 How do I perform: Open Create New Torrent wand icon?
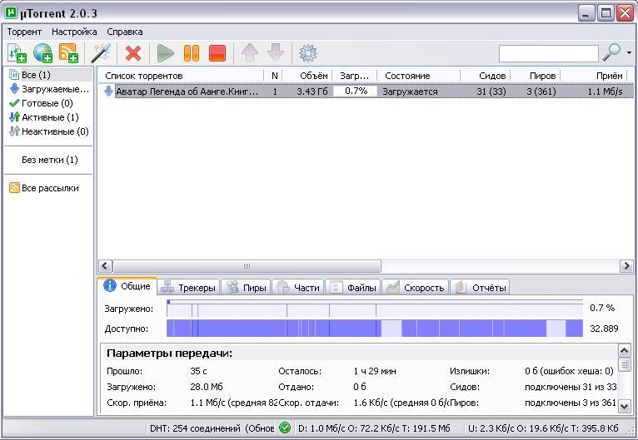point(101,52)
